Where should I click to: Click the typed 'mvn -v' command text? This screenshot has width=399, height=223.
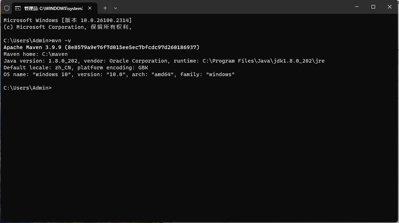[x=61, y=41]
